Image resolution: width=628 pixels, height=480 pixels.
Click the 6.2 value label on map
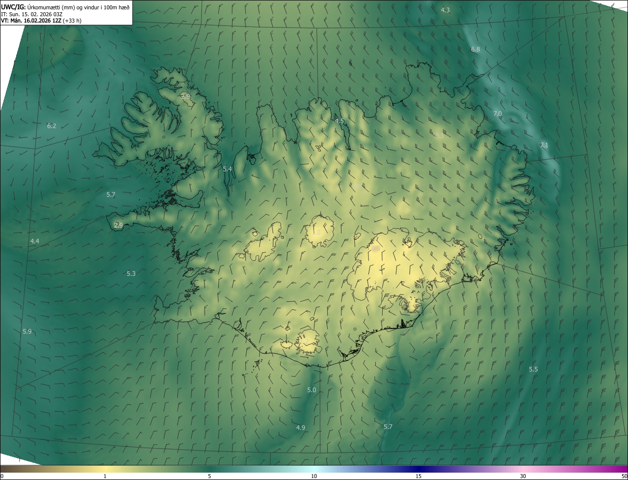click(x=52, y=126)
